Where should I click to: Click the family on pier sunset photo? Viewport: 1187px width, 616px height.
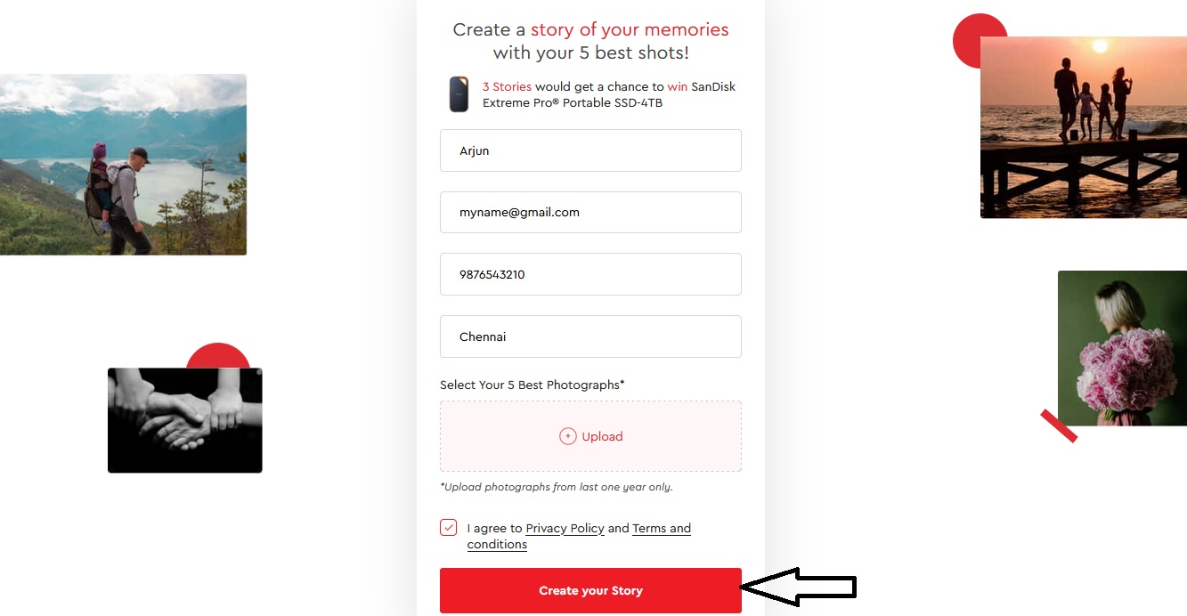[x=1083, y=127]
